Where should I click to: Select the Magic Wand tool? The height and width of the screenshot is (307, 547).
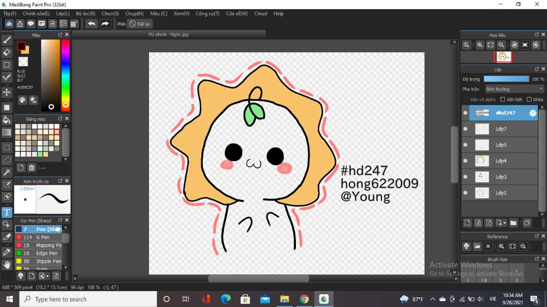6,172
